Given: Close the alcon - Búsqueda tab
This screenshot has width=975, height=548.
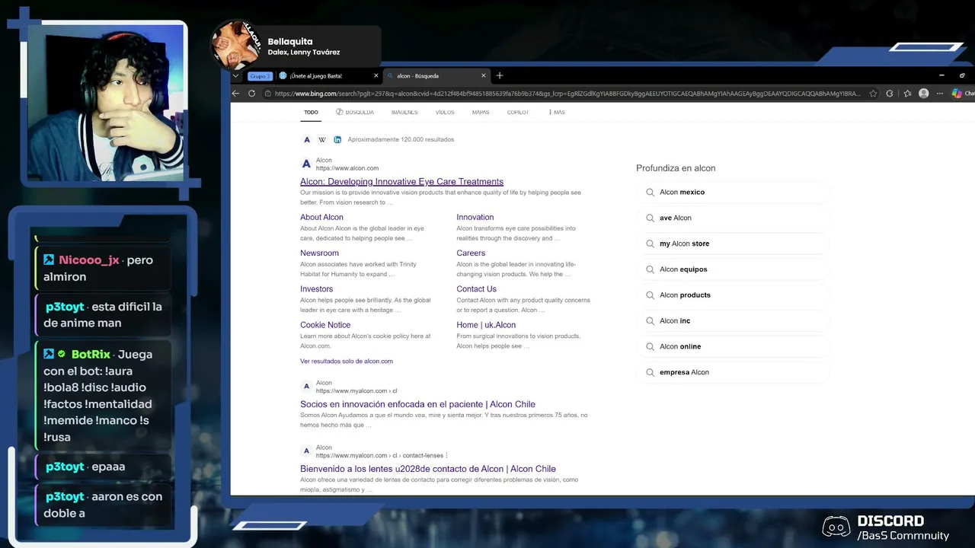Looking at the screenshot, I should point(483,76).
